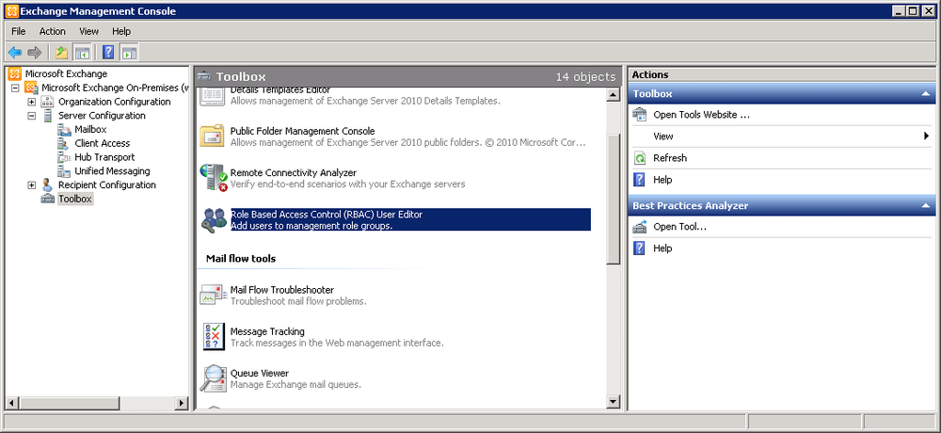The width and height of the screenshot is (941, 433).
Task: Open the Action menu
Action: (52, 31)
